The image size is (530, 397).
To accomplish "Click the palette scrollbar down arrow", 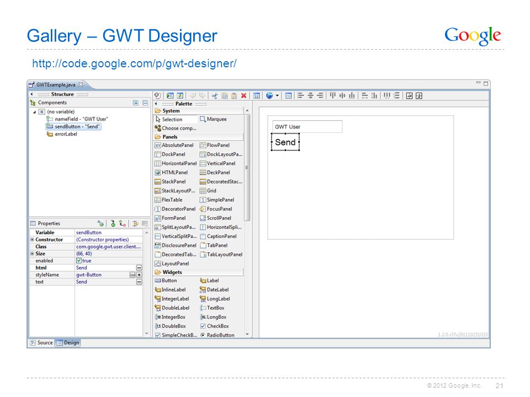I will (247, 335).
